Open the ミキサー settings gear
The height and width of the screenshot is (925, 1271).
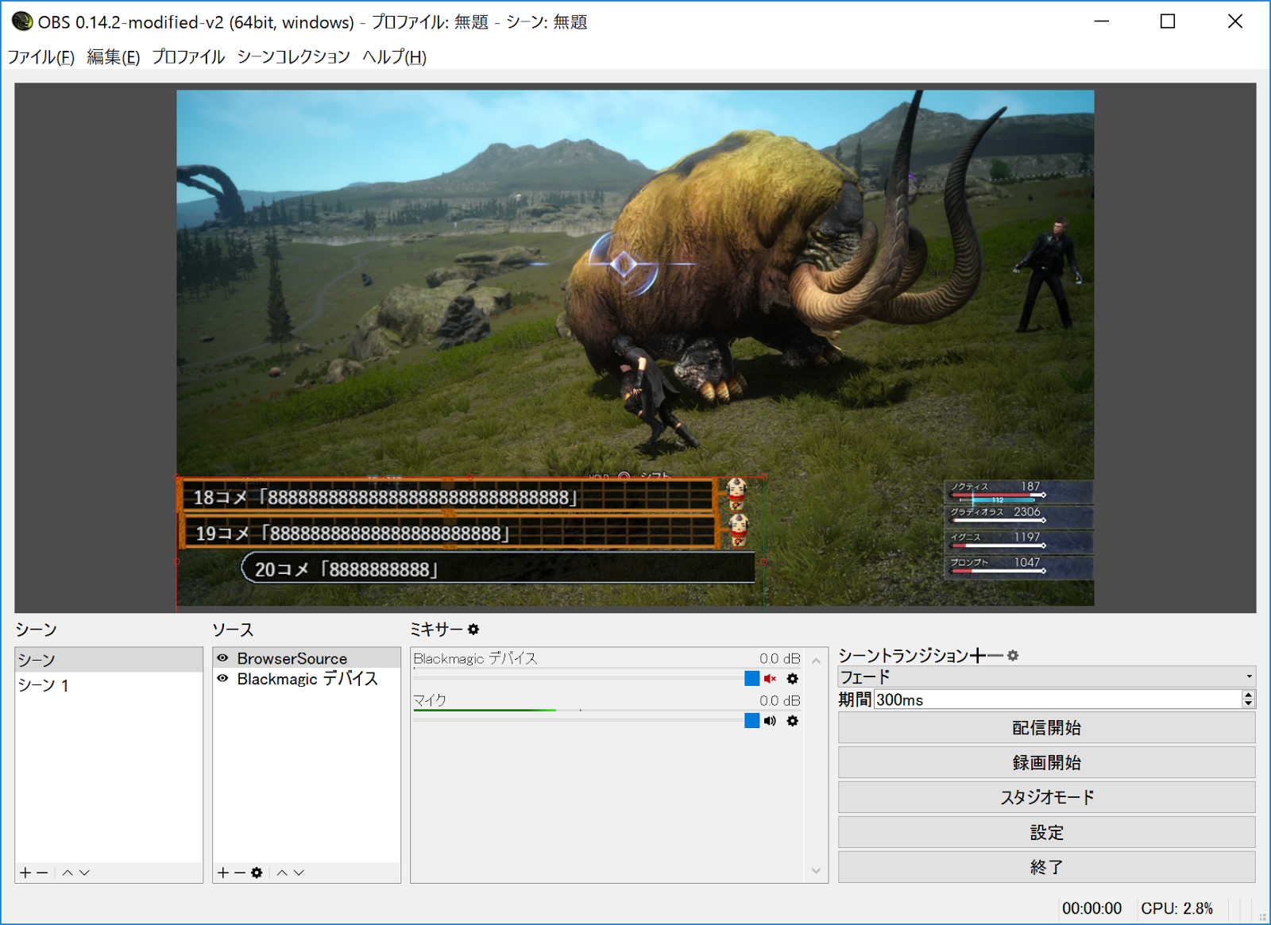(473, 630)
